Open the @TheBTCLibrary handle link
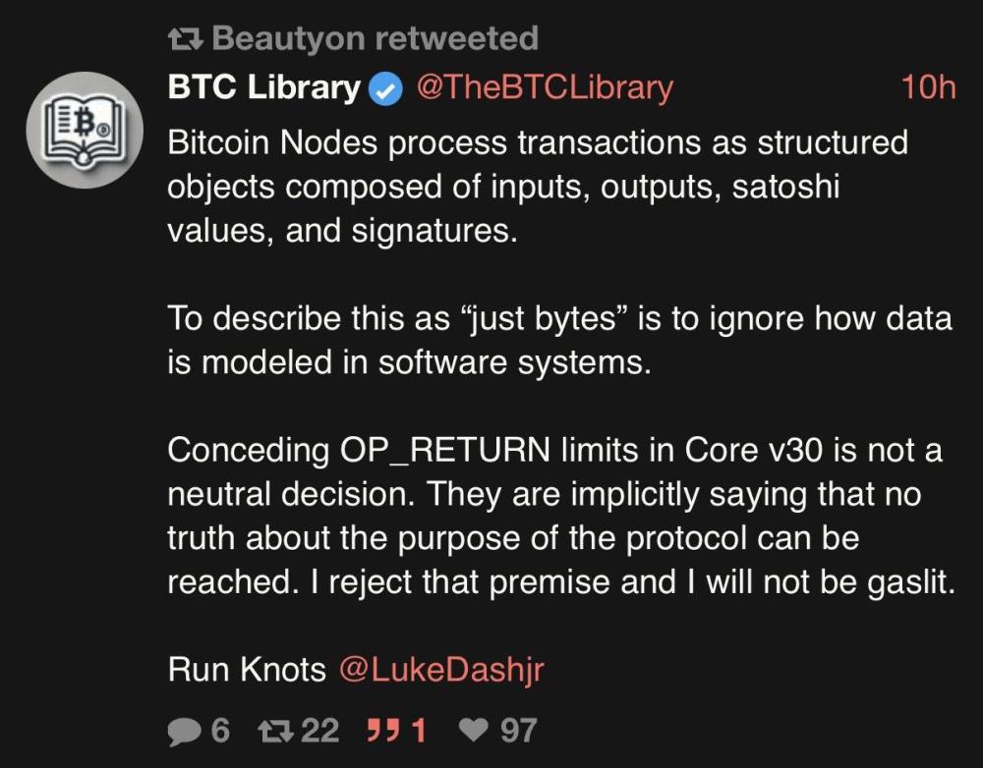Image resolution: width=983 pixels, height=768 pixels. [545, 88]
